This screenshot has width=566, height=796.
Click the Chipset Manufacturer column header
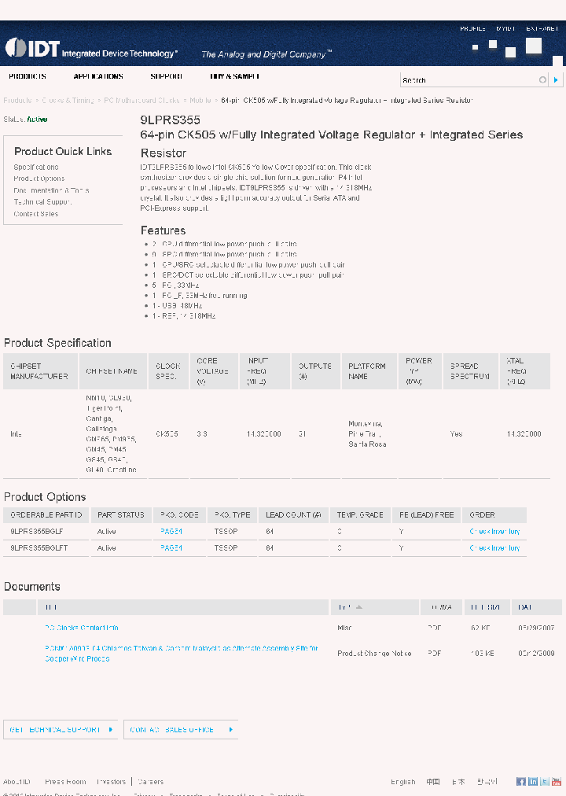(x=41, y=371)
